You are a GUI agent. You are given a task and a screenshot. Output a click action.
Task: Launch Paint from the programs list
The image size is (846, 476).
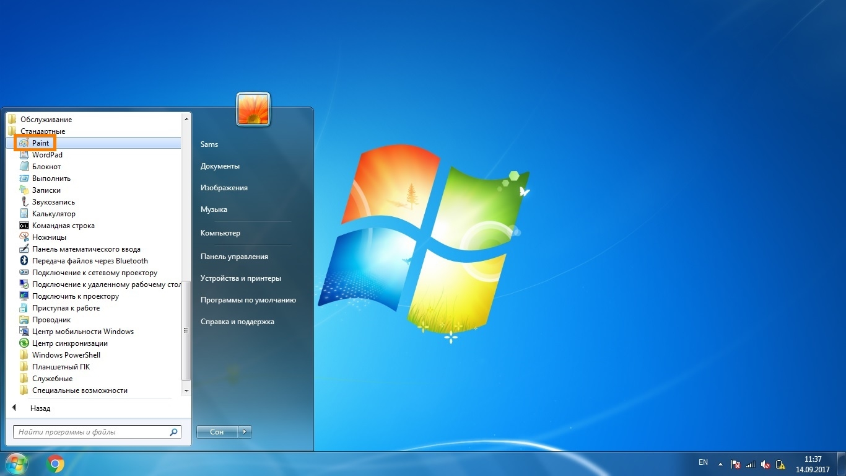(x=40, y=143)
